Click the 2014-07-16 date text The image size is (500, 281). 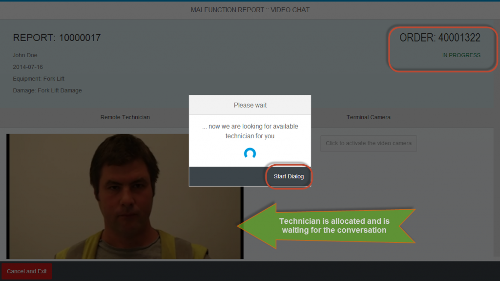click(x=28, y=67)
